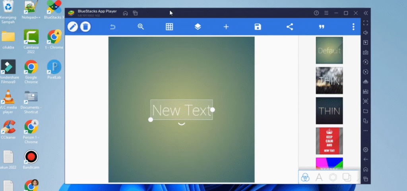This screenshot has height=191, width=407.
Task: Open PixelLab desktop shortcut
Action: point(54,70)
